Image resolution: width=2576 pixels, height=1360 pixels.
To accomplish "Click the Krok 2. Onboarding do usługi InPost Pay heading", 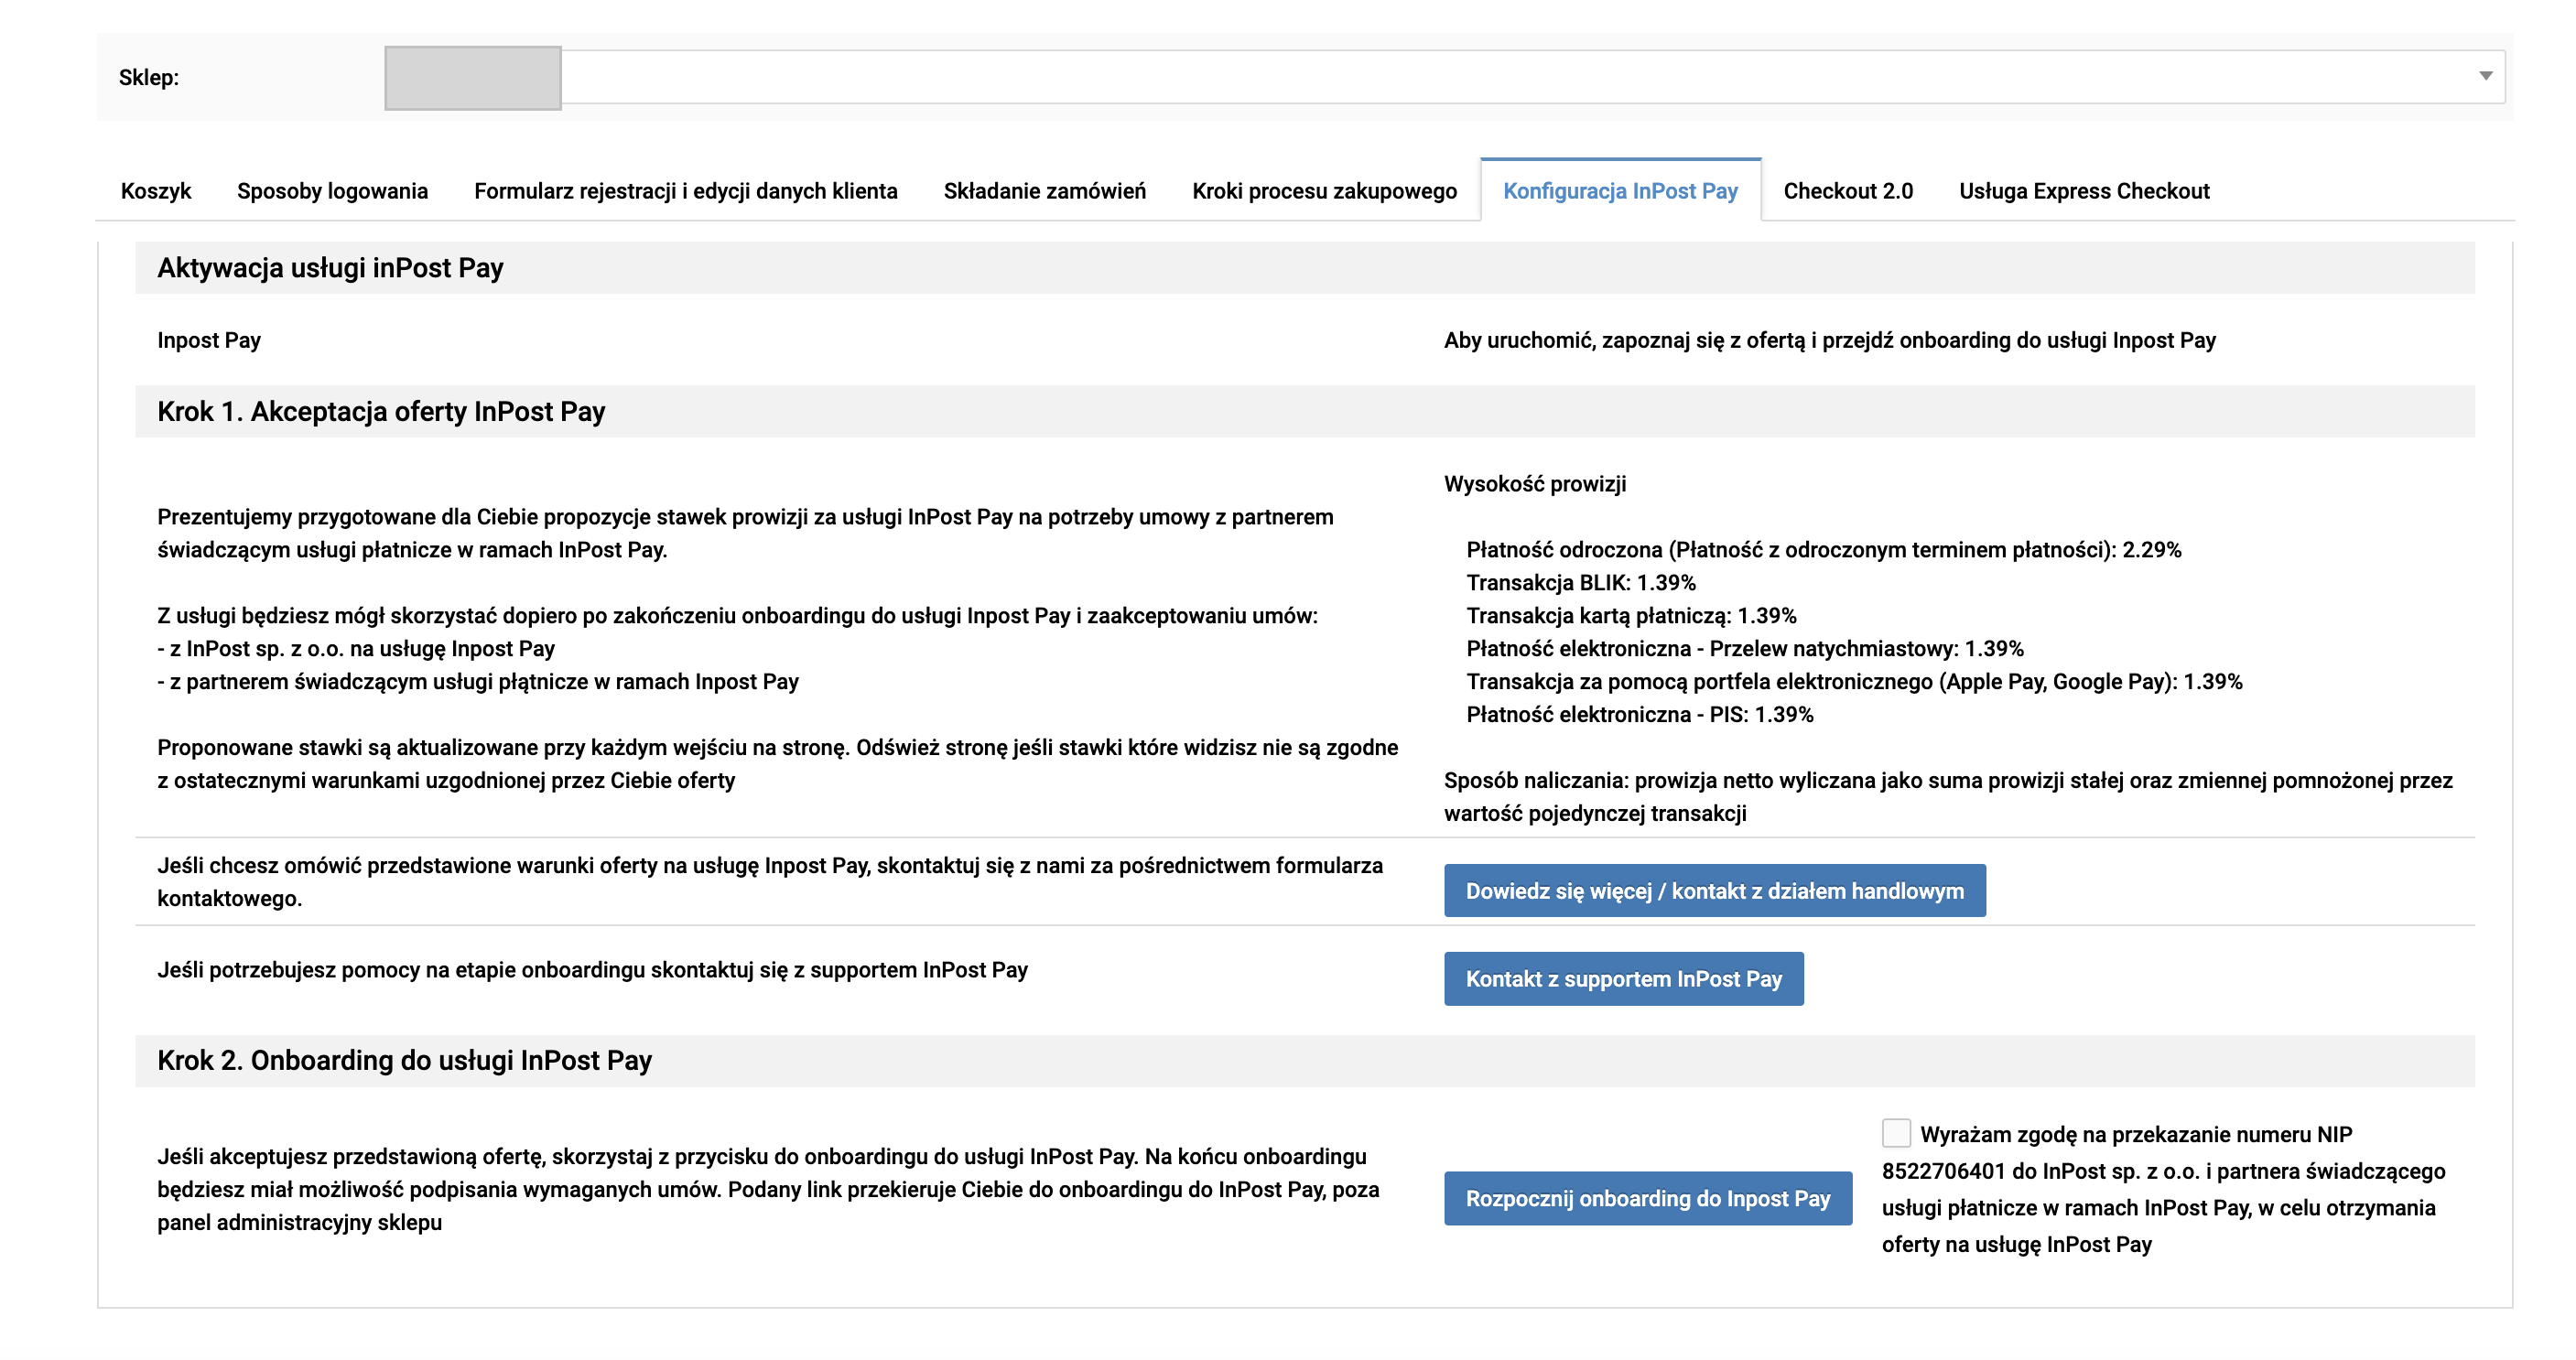I will click(404, 1060).
